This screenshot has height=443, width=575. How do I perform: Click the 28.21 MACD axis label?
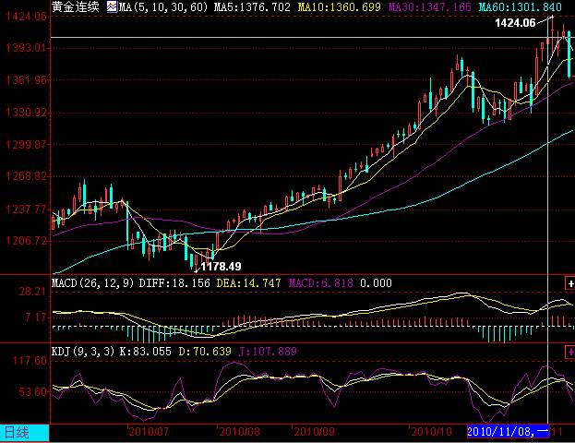[x=32, y=292]
